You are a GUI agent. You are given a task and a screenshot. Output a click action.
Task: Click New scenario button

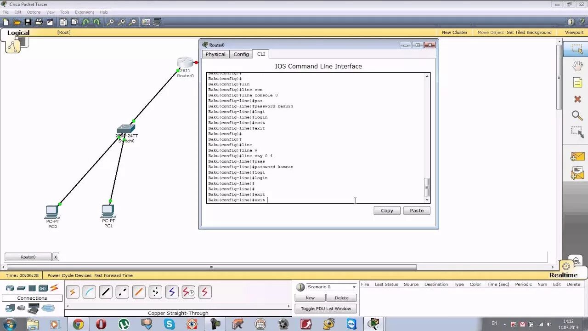[310, 298]
